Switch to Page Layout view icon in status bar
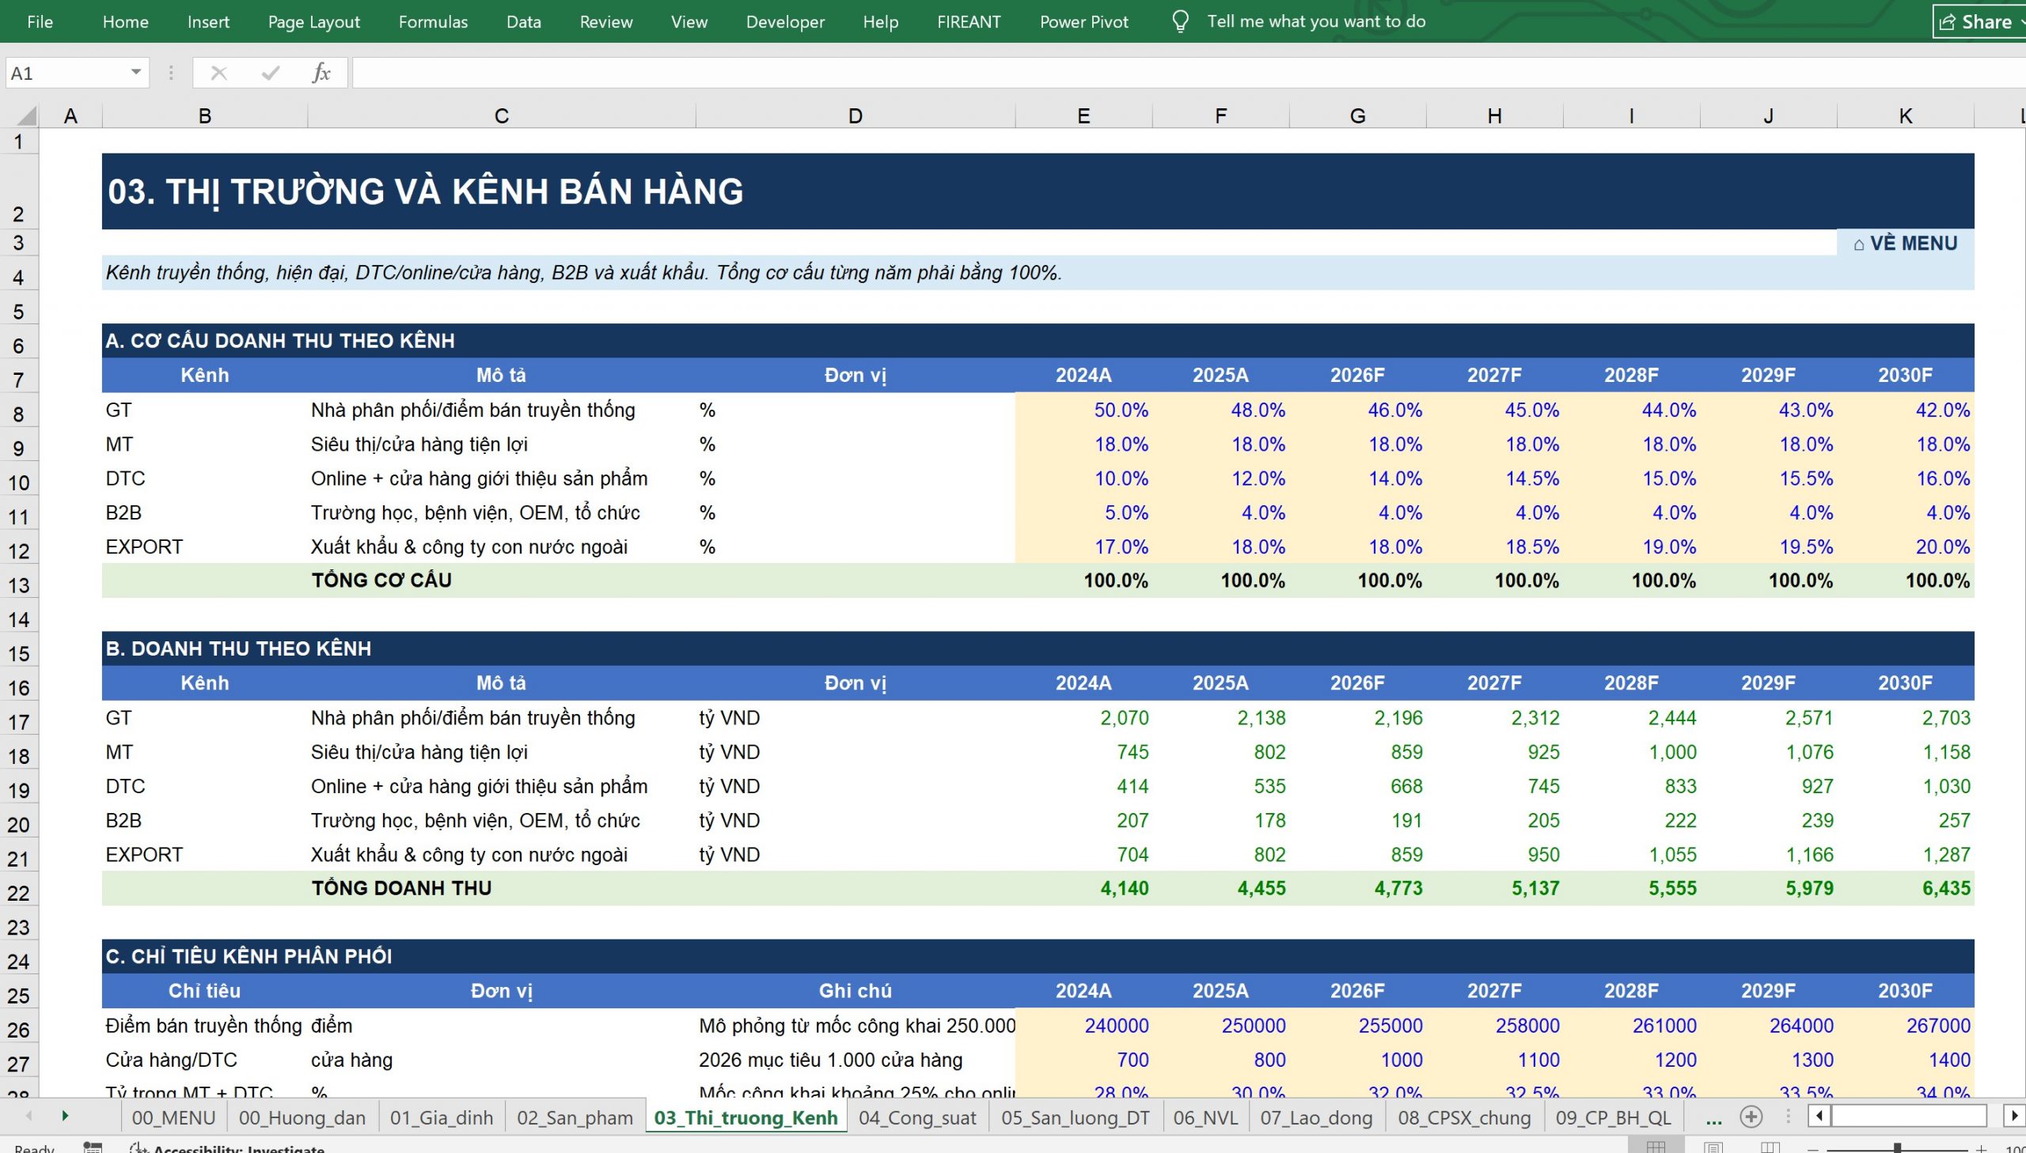2026x1153 pixels. pyautogui.click(x=1713, y=1147)
